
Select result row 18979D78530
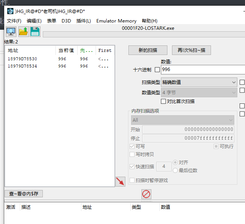(60, 59)
